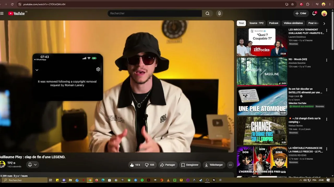
Task: Open Chrome's three-dot menu
Action: pyautogui.click(x=330, y=4)
